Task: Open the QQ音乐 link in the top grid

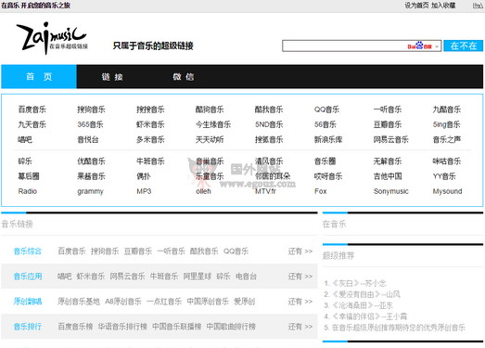Action: point(326,110)
